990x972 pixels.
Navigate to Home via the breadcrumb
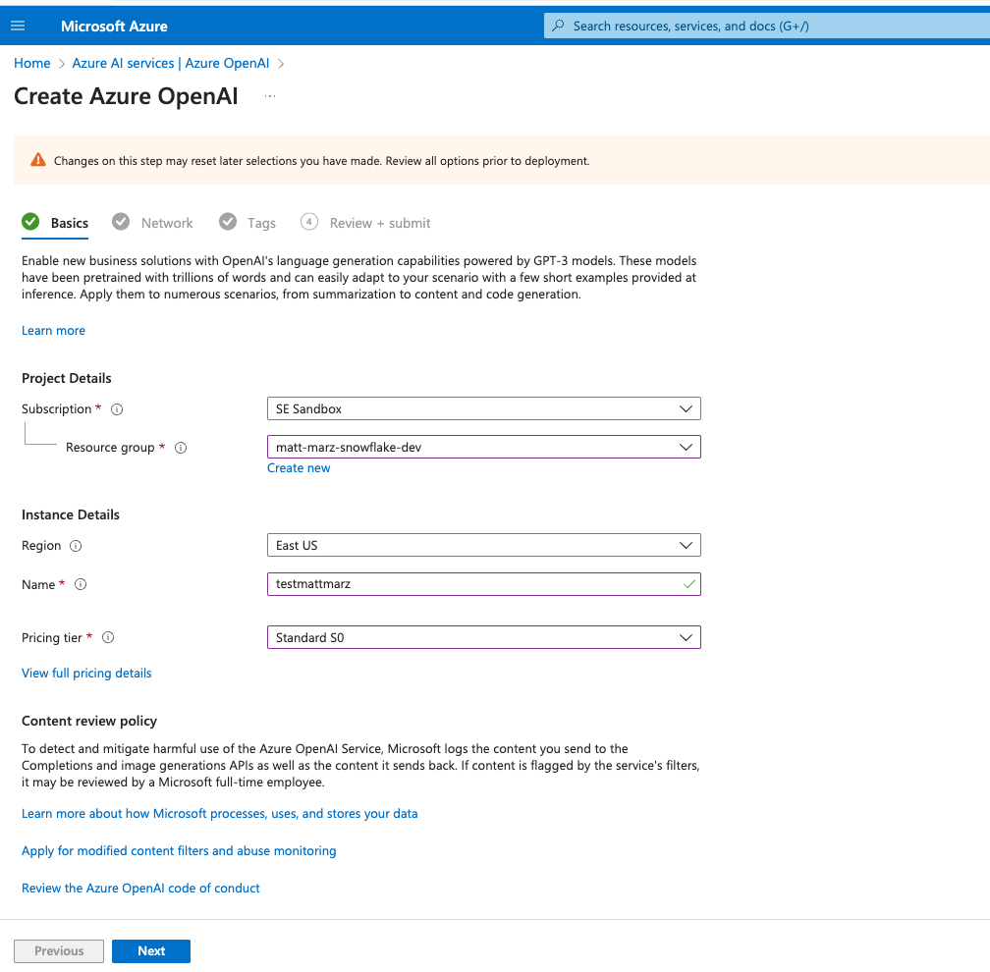click(31, 62)
